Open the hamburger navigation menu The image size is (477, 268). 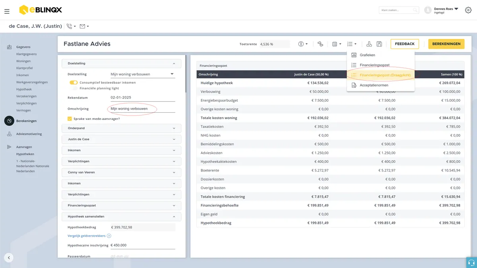pyautogui.click(x=7, y=12)
